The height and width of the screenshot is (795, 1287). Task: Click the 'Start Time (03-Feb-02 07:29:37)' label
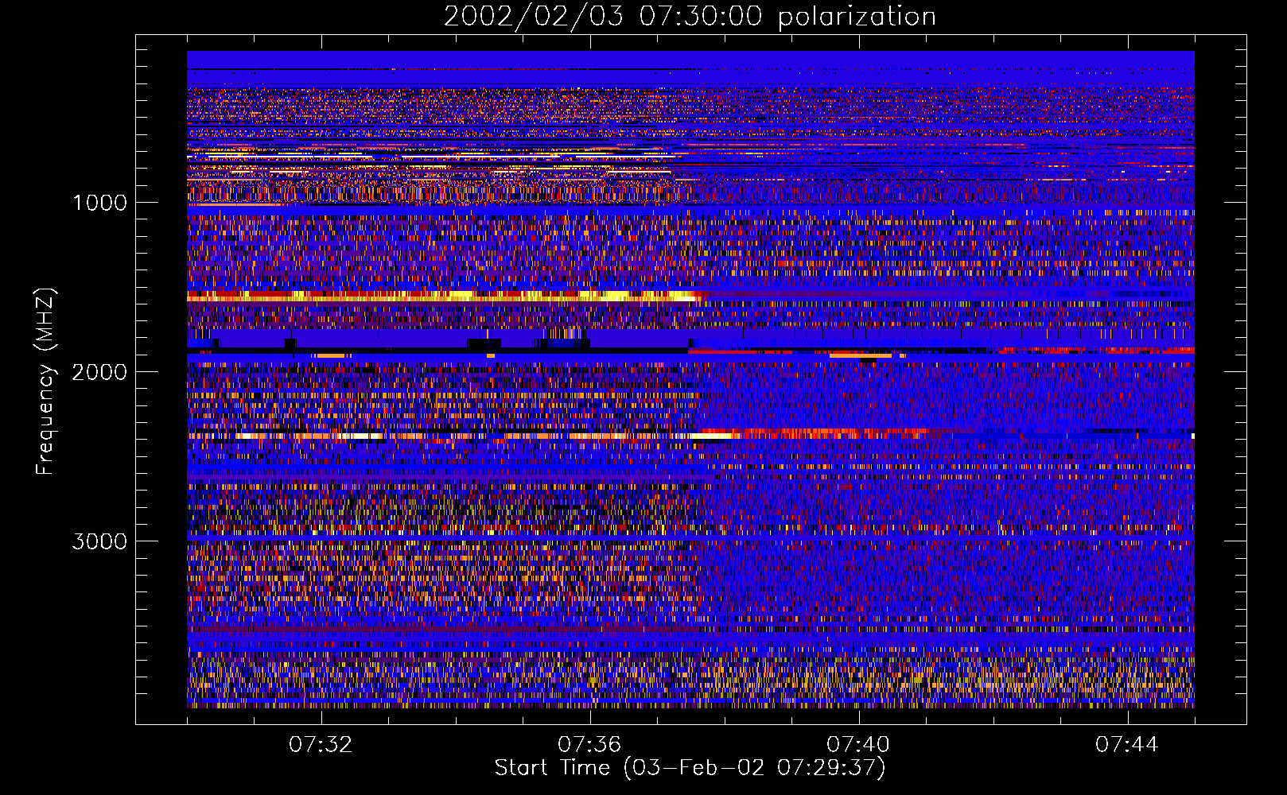[x=690, y=768]
